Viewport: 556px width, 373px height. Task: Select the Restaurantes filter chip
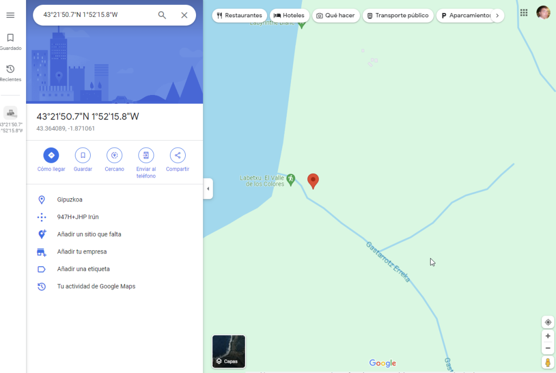tap(239, 16)
